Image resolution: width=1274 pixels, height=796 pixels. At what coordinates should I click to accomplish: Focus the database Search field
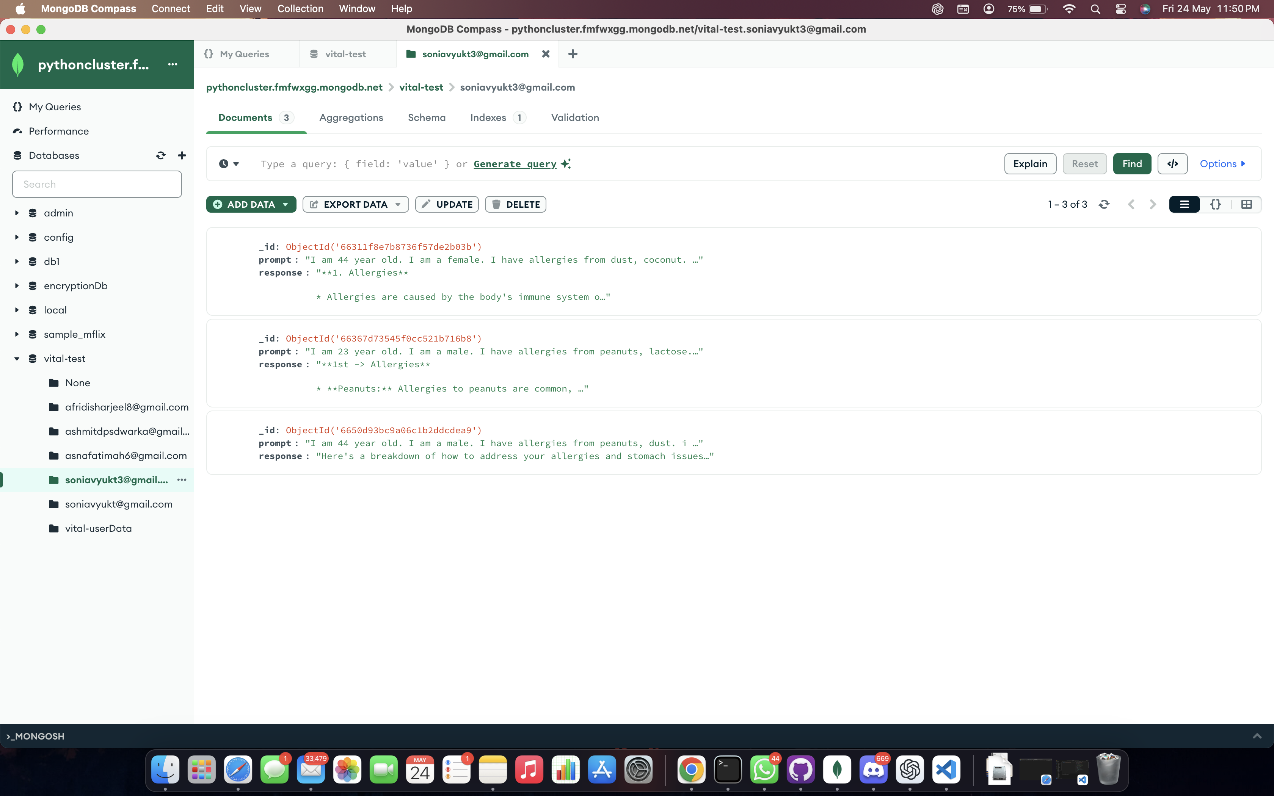tap(97, 184)
